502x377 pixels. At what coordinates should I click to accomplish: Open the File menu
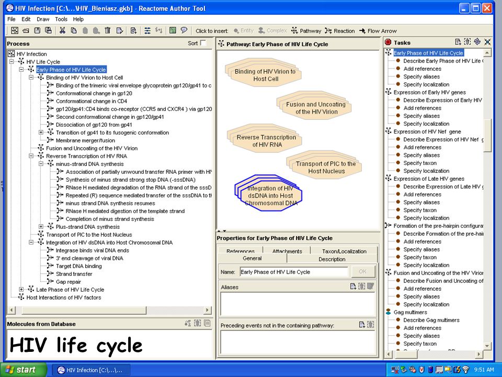11,19
